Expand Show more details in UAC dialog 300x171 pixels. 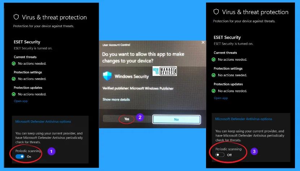click(116, 99)
